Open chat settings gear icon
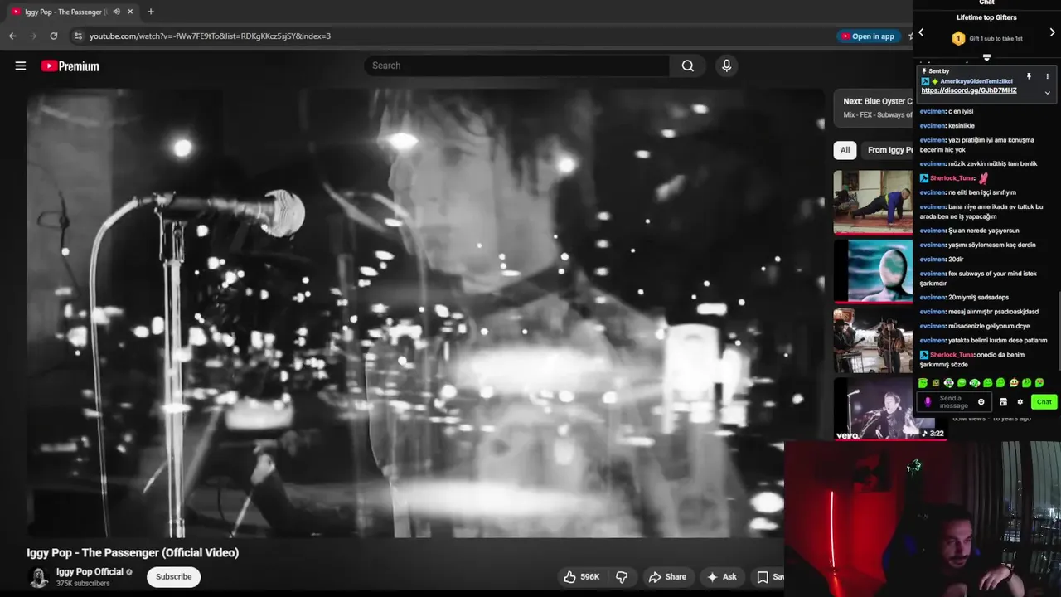Screen dimensions: 1061x597 click(x=1020, y=402)
